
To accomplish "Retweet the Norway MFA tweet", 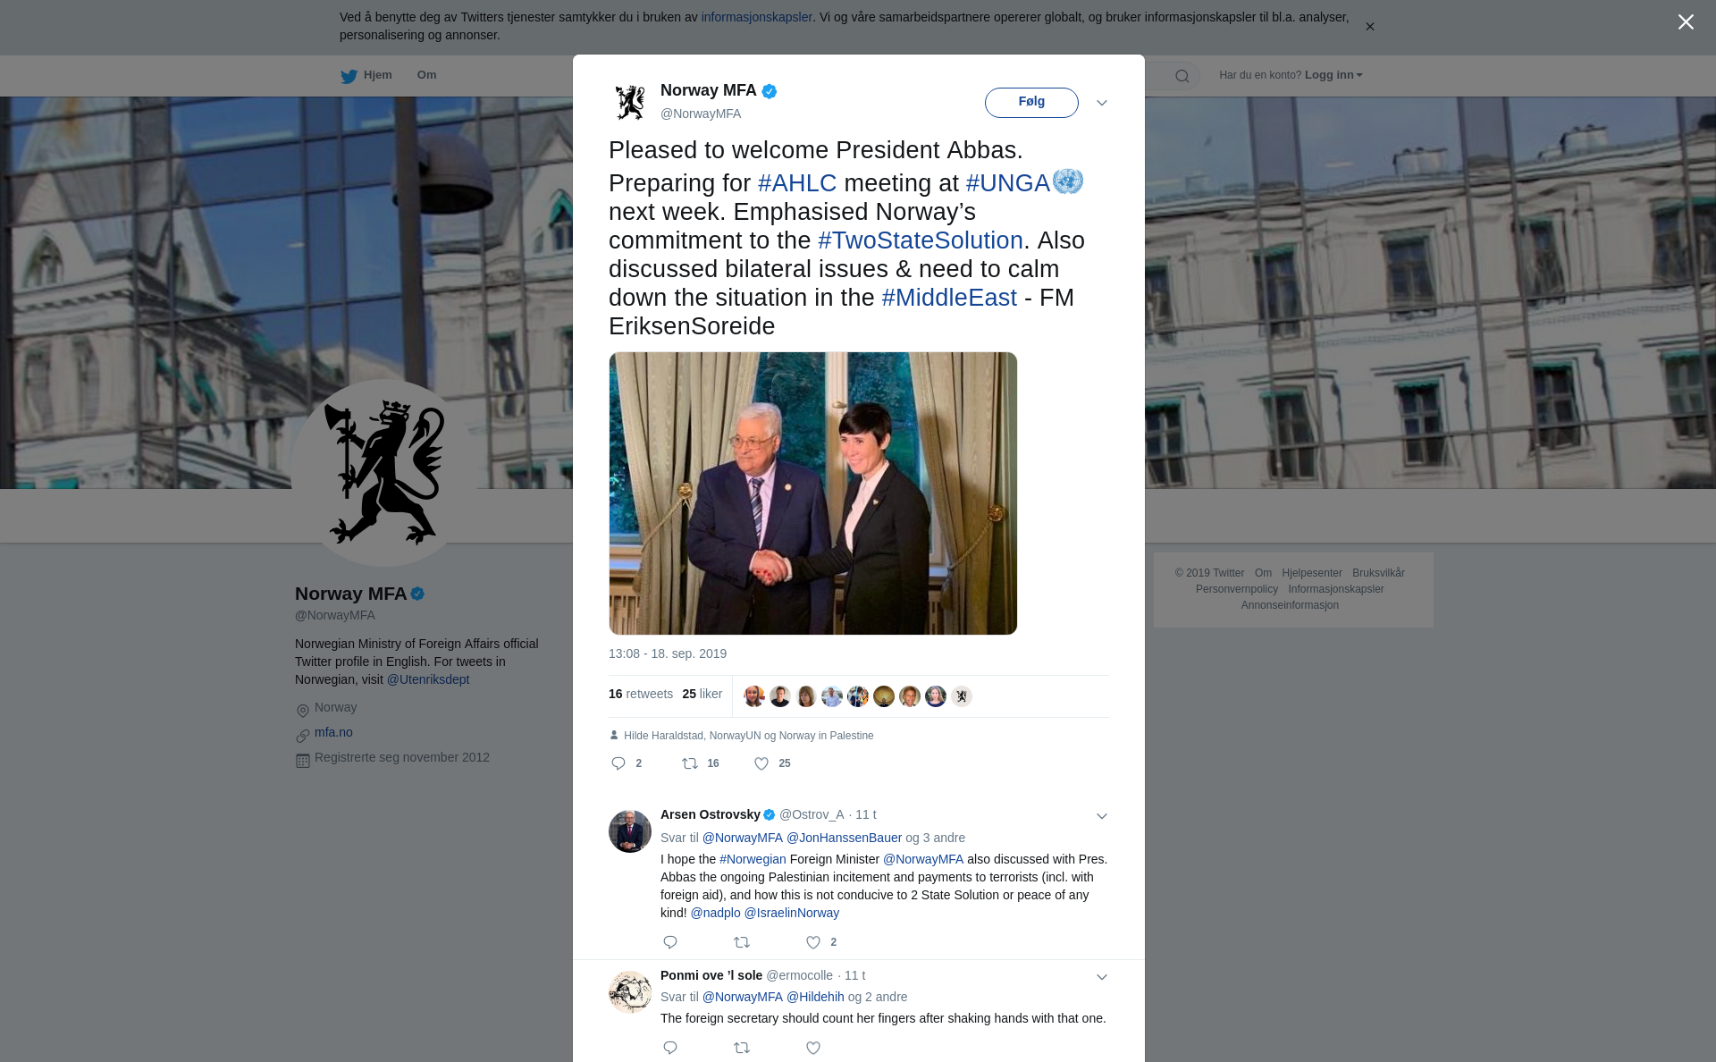I will tap(690, 763).
